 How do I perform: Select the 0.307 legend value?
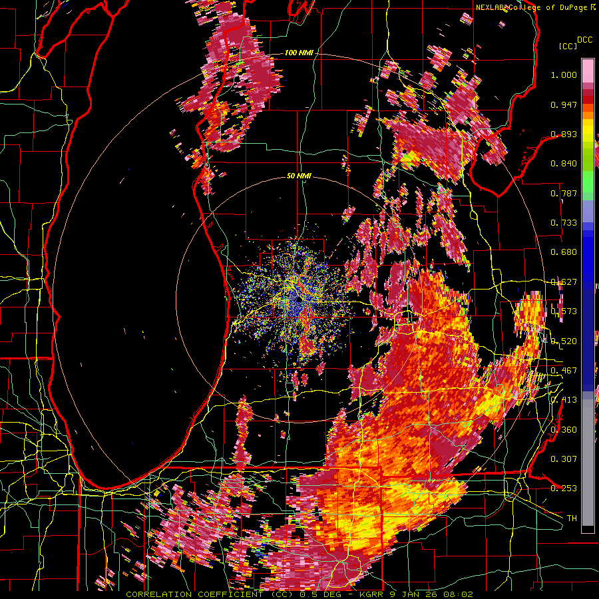click(x=564, y=459)
